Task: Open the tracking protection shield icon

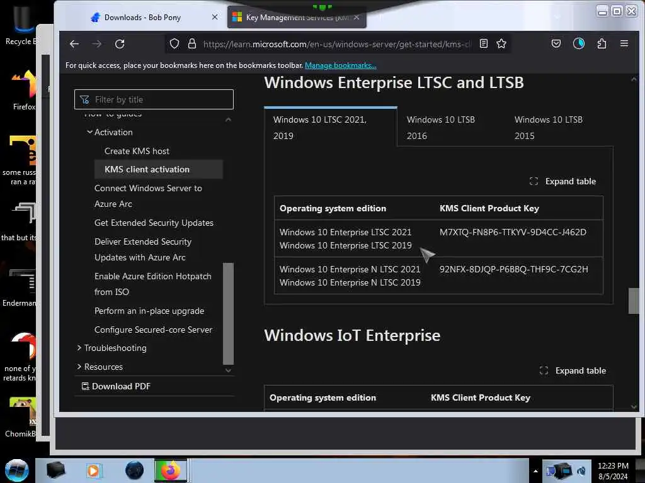Action: click(174, 44)
